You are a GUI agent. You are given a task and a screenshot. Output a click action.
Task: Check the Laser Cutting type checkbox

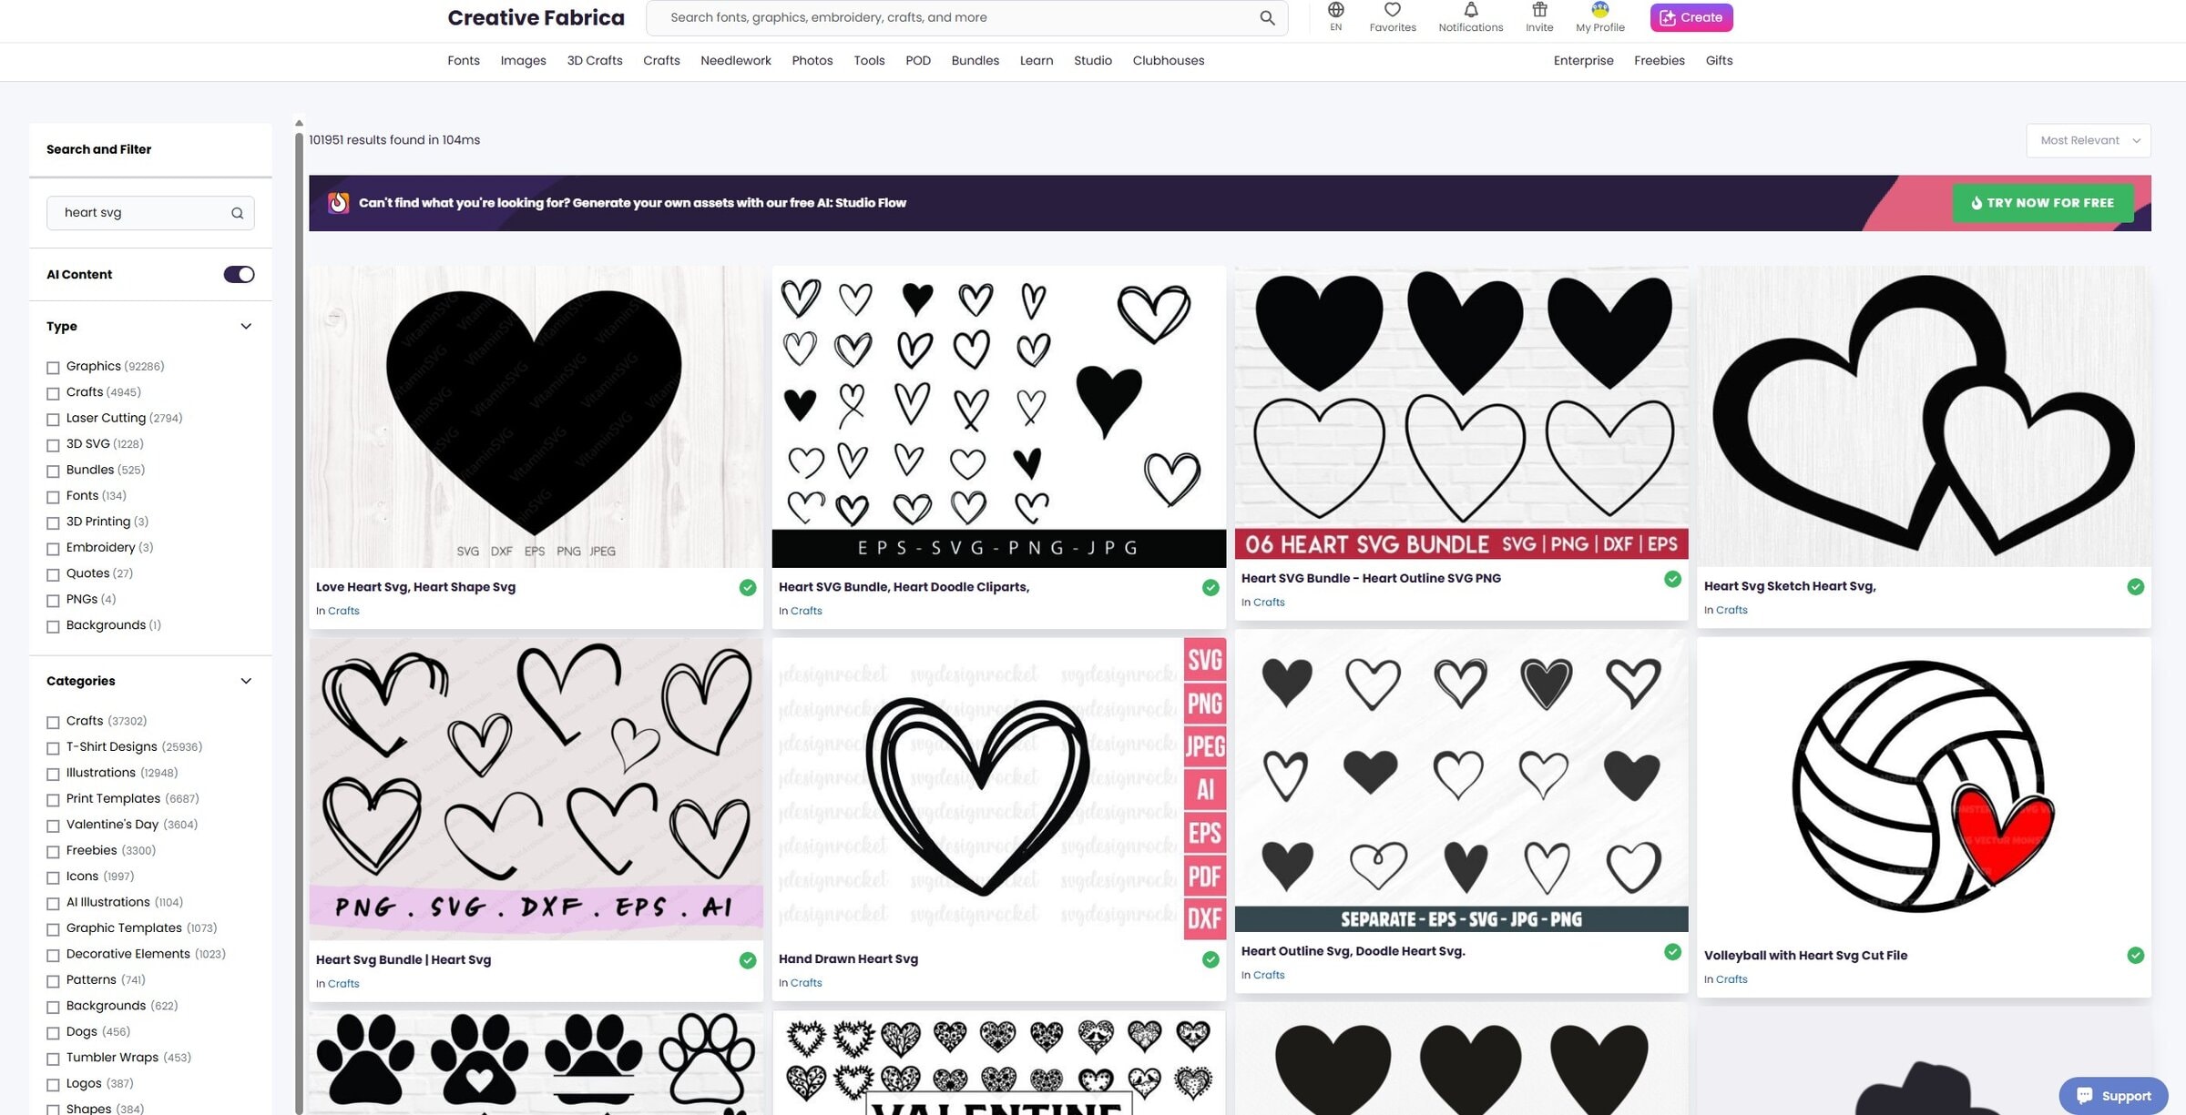pos(53,420)
